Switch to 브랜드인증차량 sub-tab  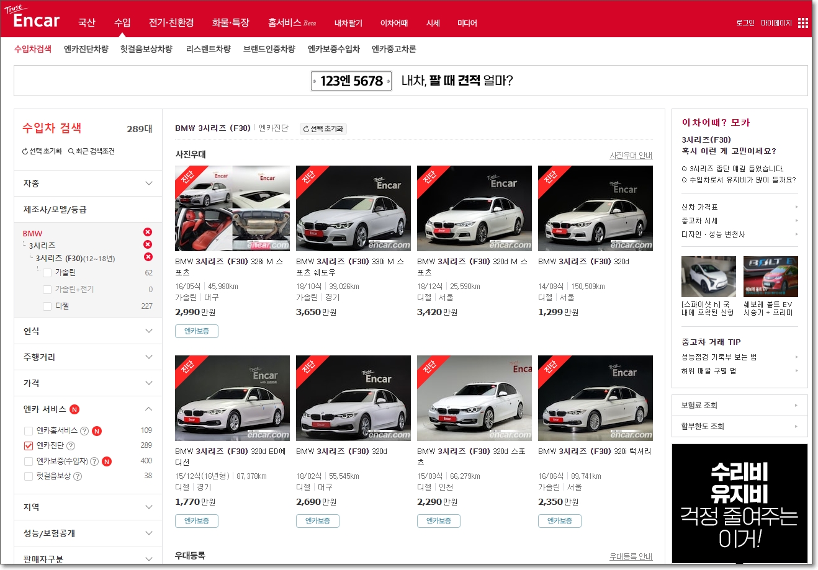click(x=269, y=49)
